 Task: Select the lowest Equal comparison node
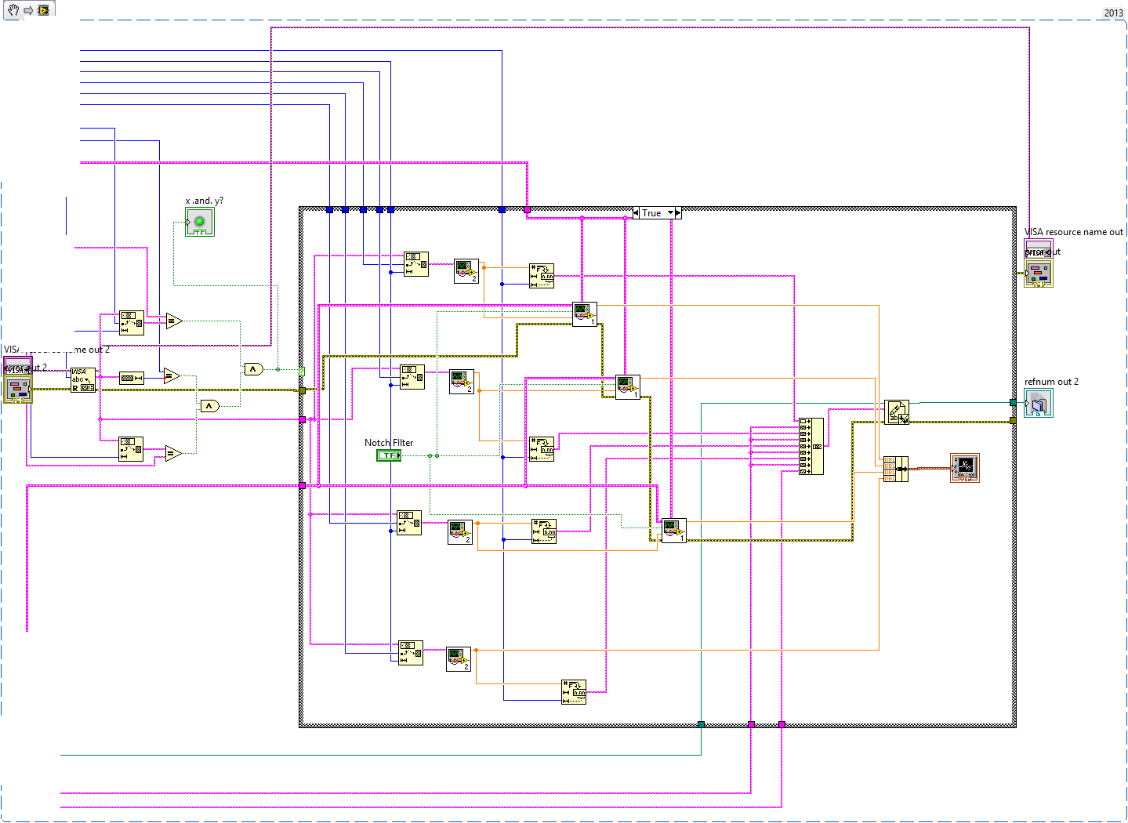click(174, 453)
